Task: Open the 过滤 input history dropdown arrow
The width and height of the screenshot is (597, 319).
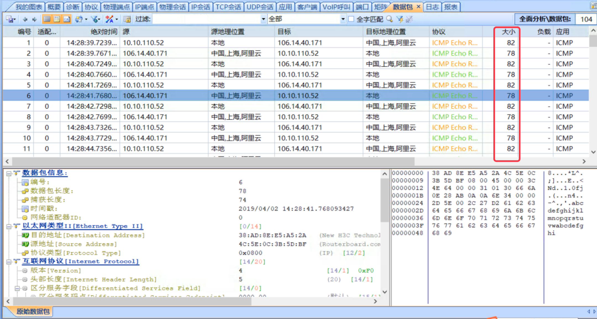Action: coord(263,19)
